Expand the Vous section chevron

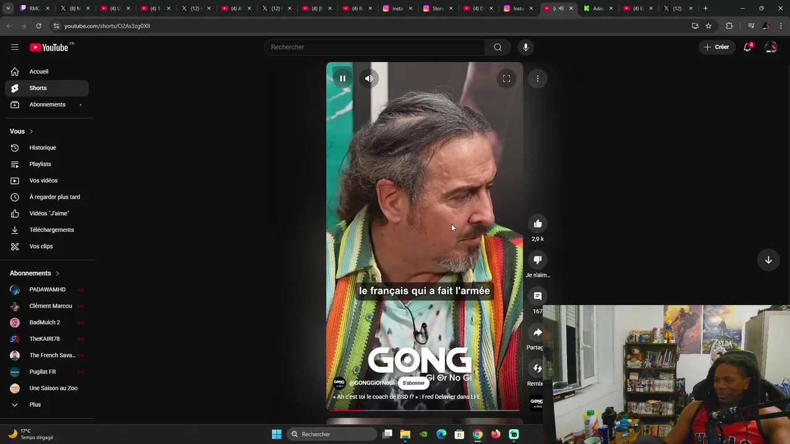(31, 131)
